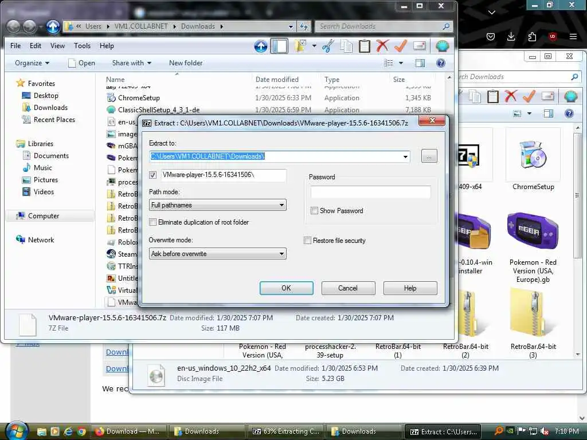Open the address bar history dropdown
This screenshot has width=587, height=440.
(x=291, y=26)
